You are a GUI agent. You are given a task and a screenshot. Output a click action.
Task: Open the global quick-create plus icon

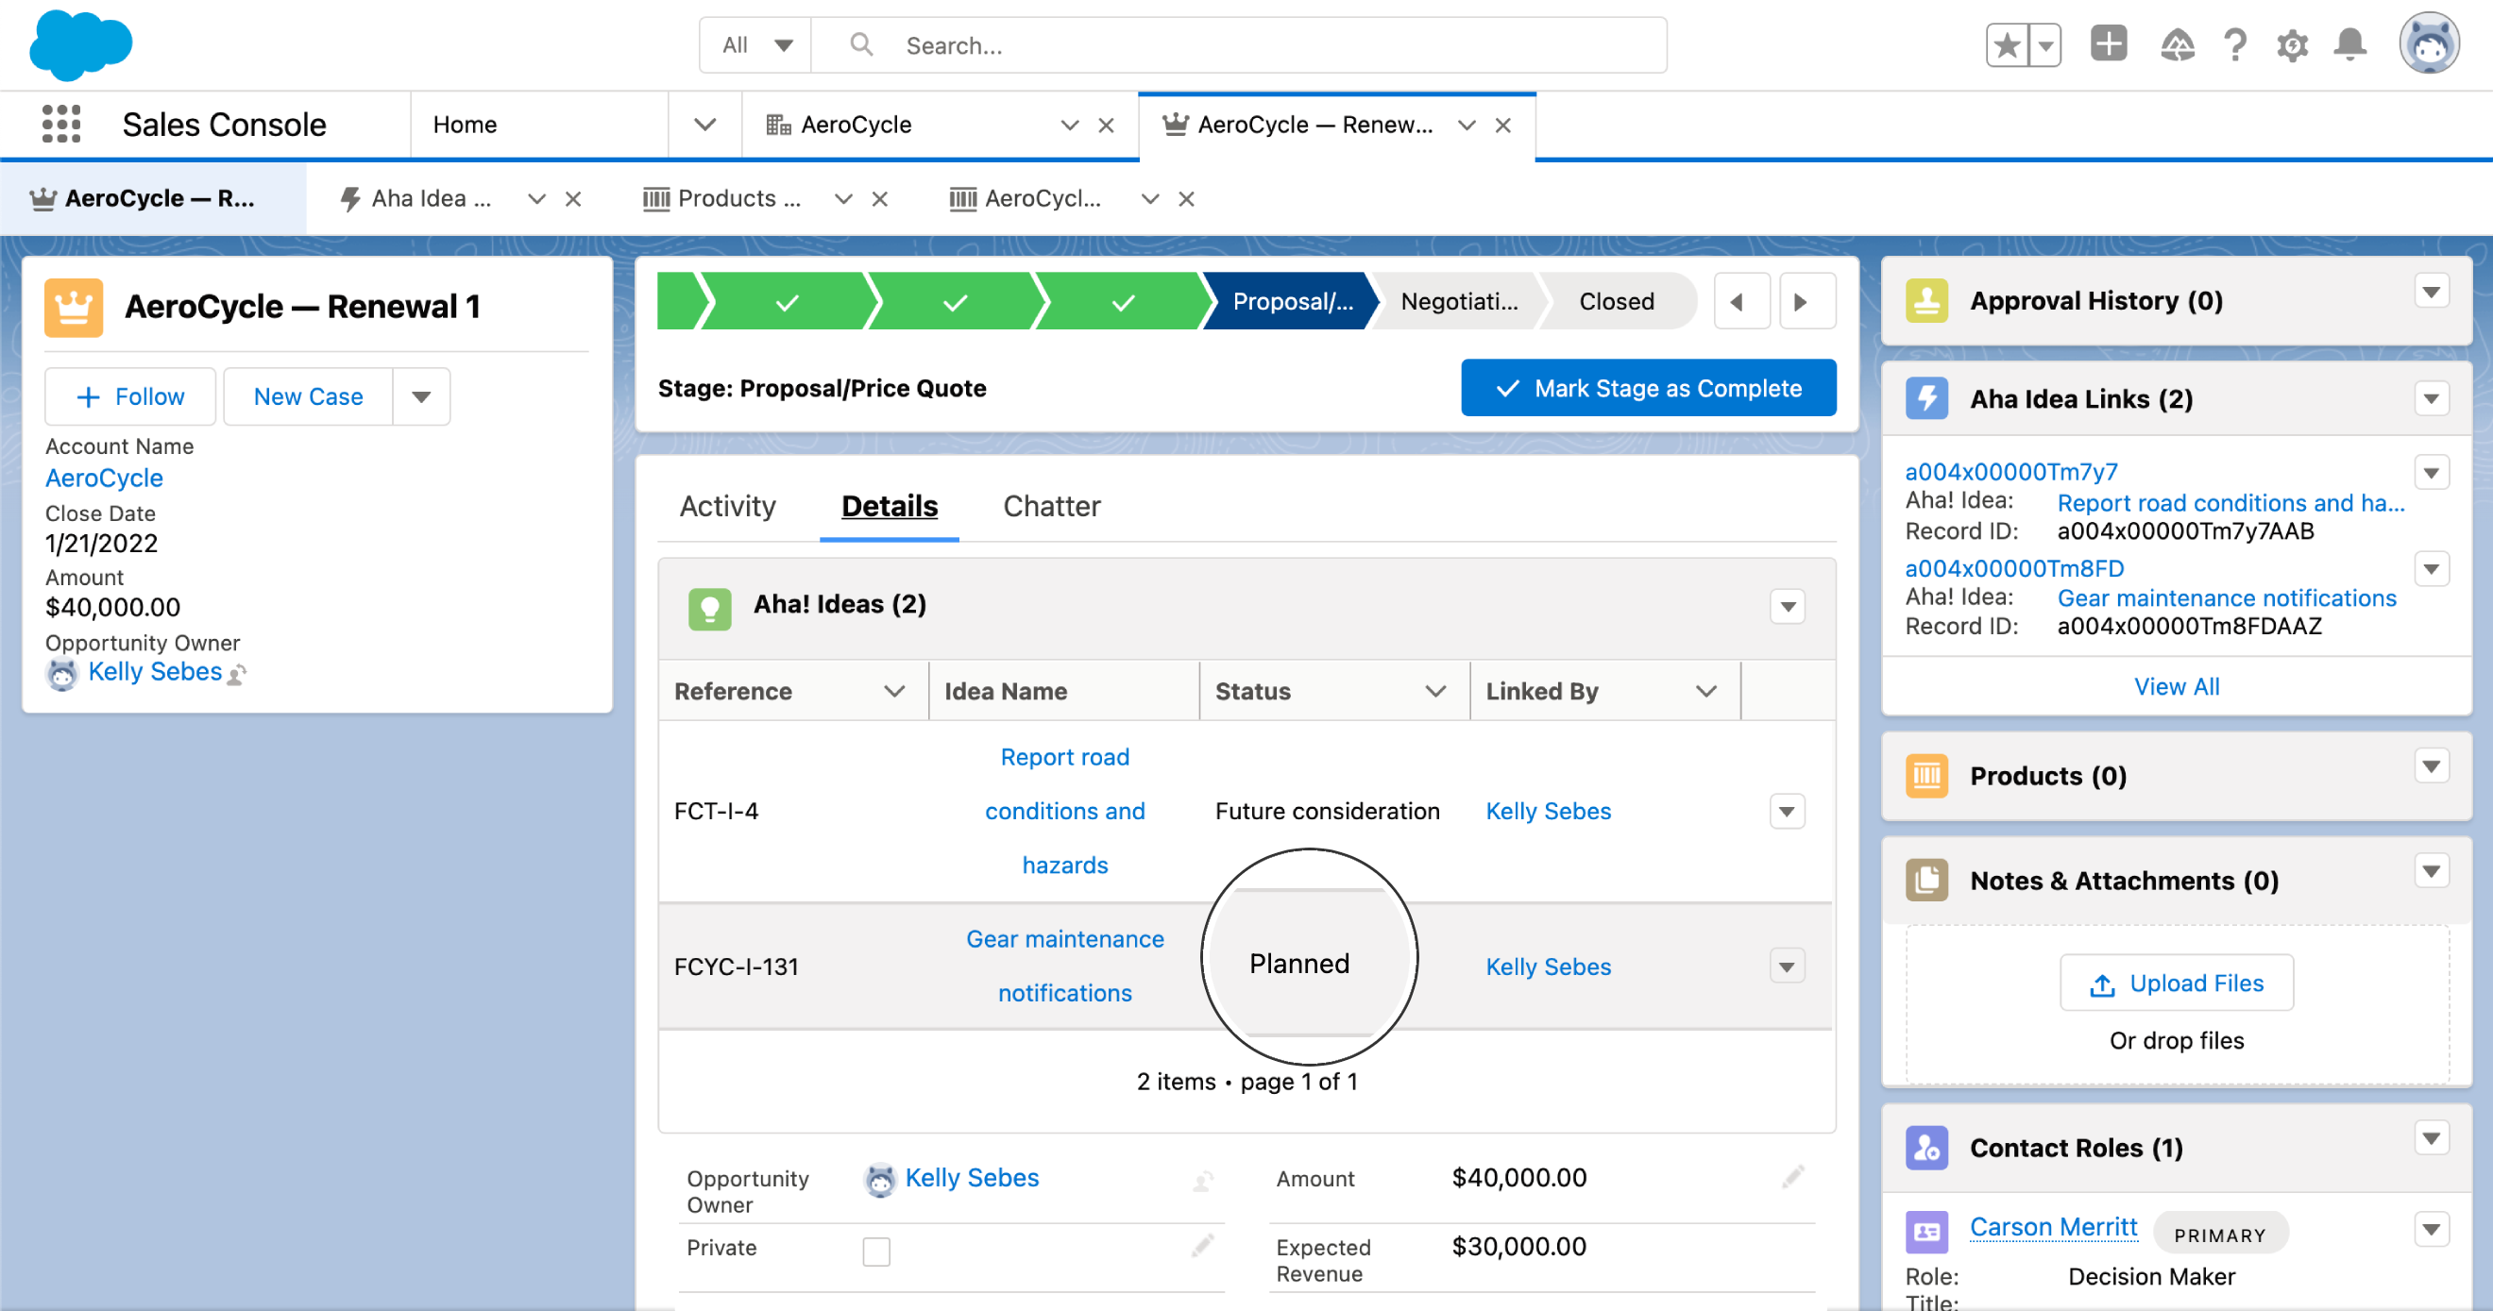(x=2109, y=44)
